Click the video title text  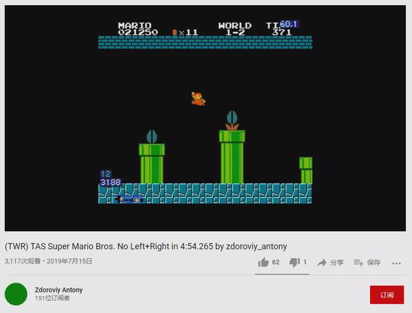(x=146, y=246)
